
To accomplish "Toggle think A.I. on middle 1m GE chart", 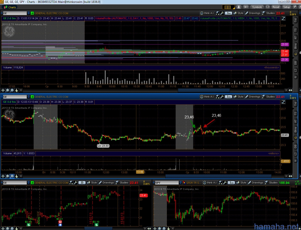I will [207, 97].
